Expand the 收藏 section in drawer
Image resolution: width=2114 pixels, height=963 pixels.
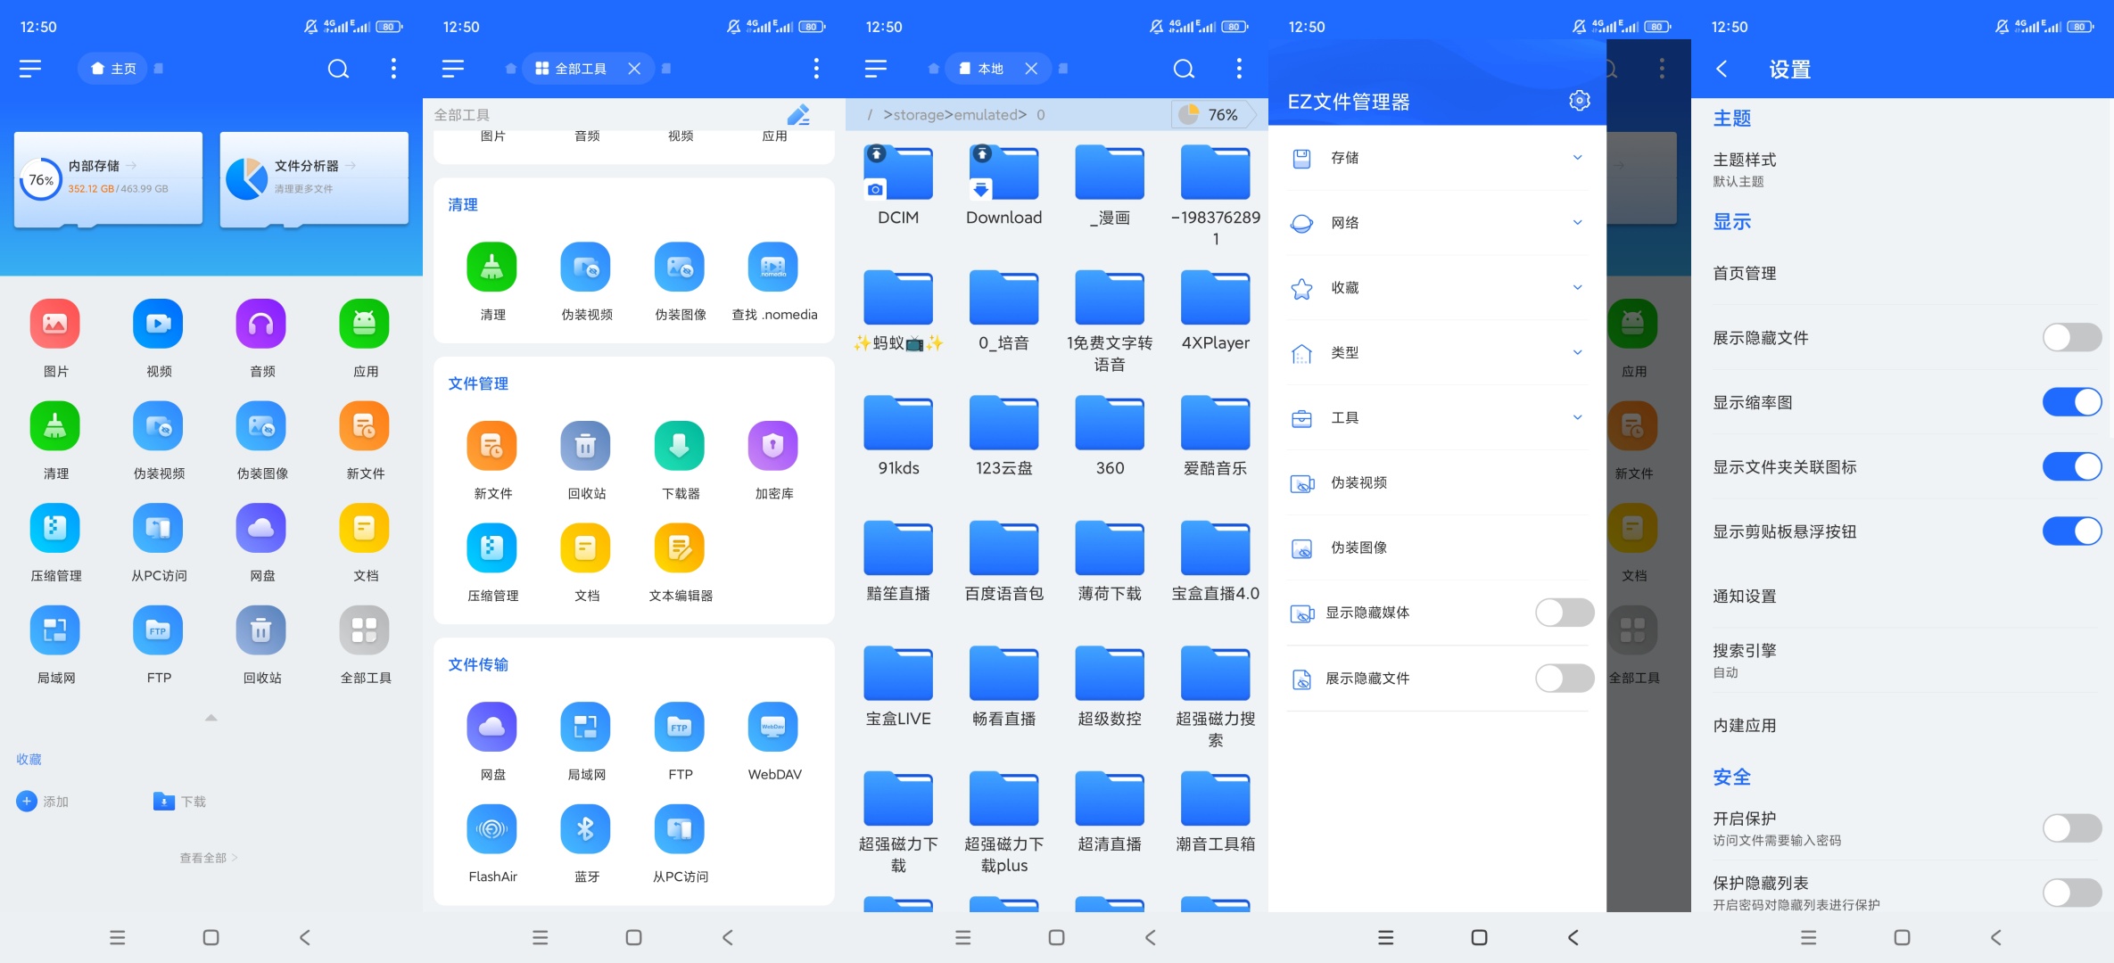click(x=1438, y=288)
